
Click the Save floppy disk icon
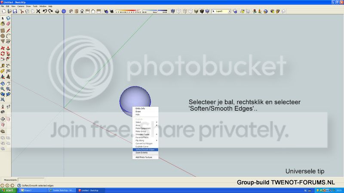[15, 11]
